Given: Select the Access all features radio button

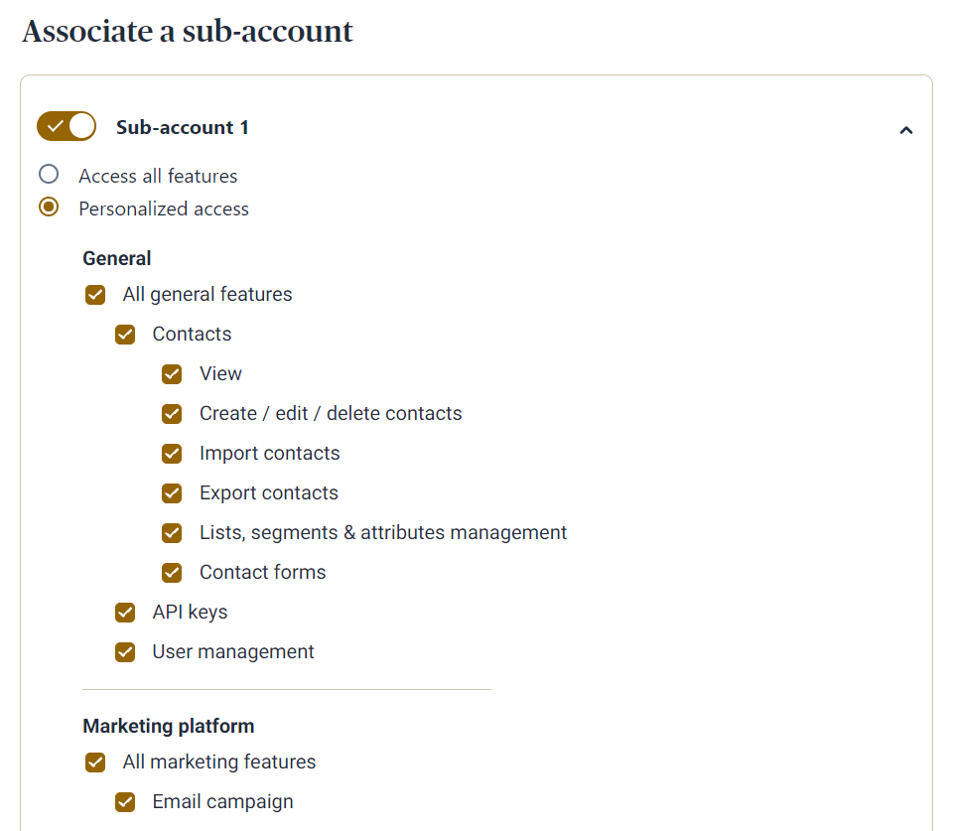Looking at the screenshot, I should pos(49,176).
